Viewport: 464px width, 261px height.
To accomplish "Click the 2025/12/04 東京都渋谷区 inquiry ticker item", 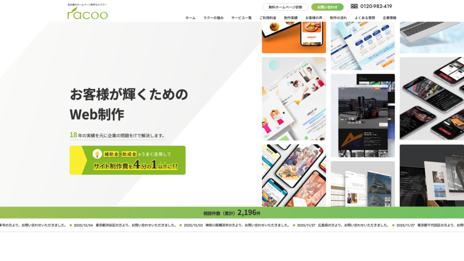I will coord(124,225).
